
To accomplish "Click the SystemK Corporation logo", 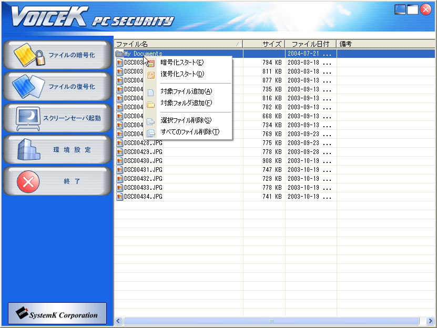I will point(57,313).
